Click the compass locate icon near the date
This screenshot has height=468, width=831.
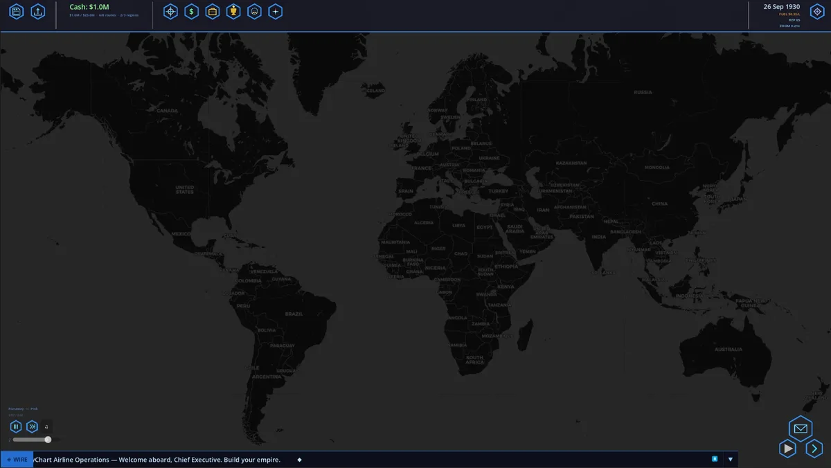point(816,11)
